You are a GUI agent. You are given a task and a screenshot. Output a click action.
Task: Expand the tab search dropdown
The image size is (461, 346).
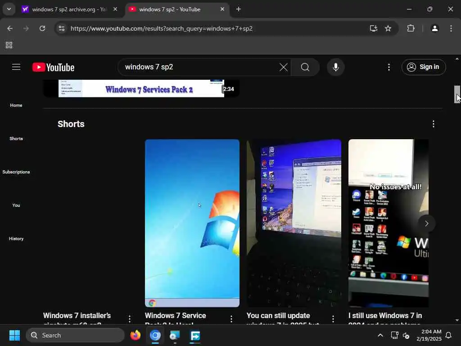[9, 9]
